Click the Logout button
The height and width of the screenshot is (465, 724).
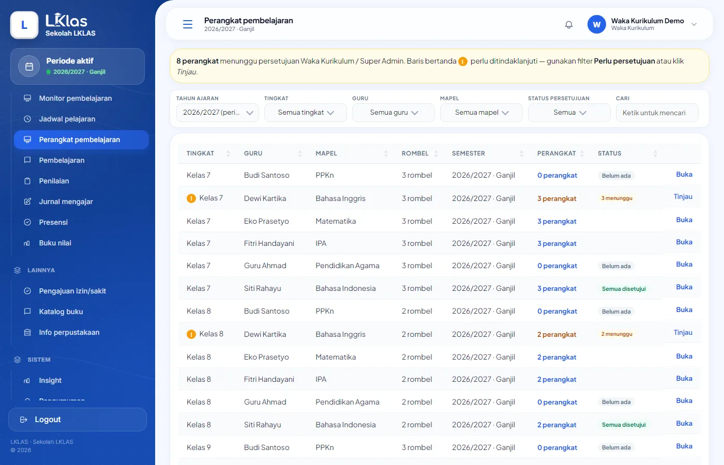pos(78,420)
